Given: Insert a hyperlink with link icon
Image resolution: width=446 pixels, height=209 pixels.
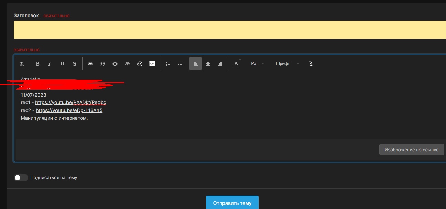Looking at the screenshot, I should 90,64.
